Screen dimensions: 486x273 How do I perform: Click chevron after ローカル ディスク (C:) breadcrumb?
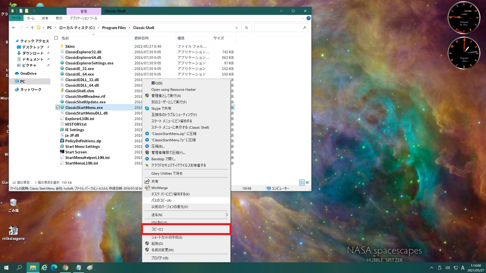point(98,28)
